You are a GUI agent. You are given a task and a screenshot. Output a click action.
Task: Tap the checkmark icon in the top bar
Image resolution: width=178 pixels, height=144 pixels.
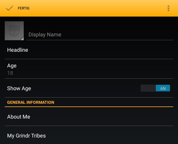(x=9, y=8)
